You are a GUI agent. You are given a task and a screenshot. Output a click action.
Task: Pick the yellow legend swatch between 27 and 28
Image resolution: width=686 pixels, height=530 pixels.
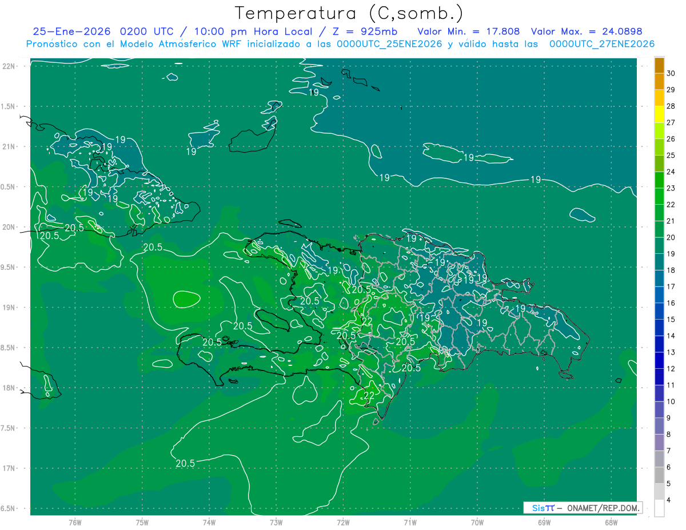(x=659, y=114)
